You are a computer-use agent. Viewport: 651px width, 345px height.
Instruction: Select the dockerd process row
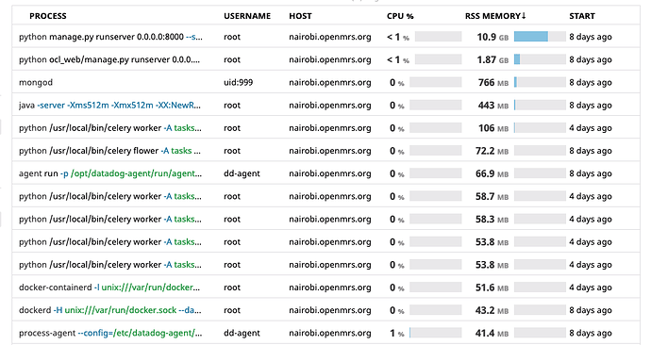[x=325, y=310]
